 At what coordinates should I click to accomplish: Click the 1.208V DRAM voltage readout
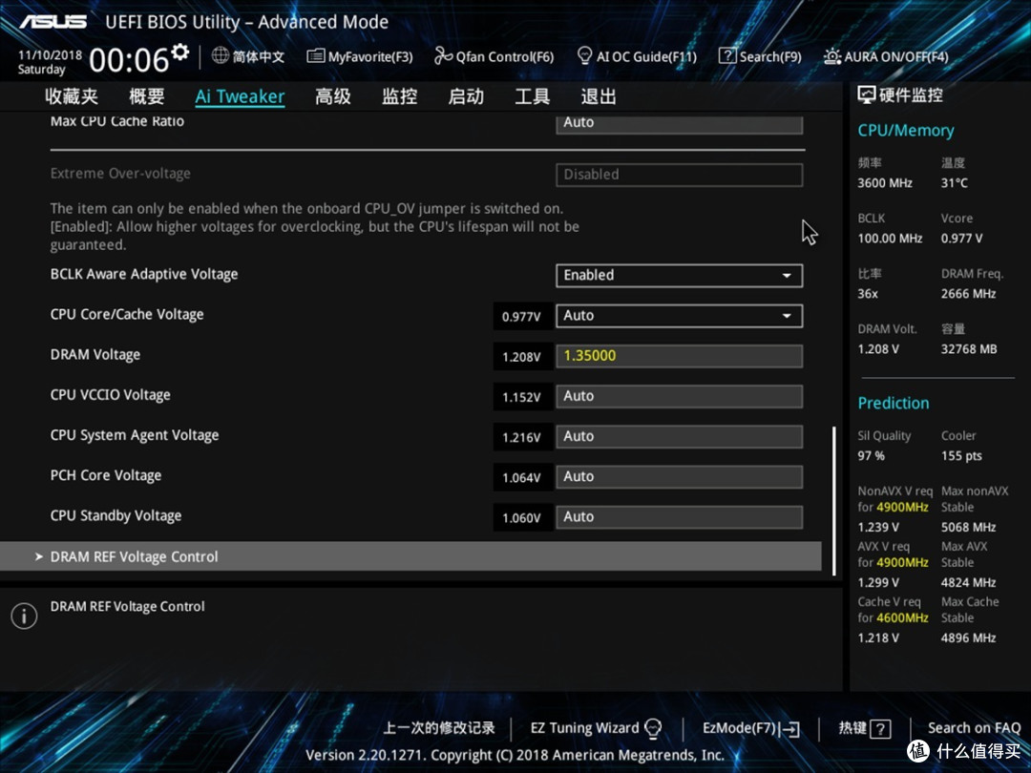point(521,357)
